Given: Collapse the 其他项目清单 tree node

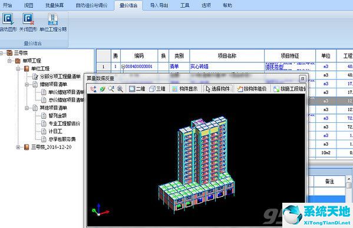Looking at the screenshot, I should tap(27, 108).
